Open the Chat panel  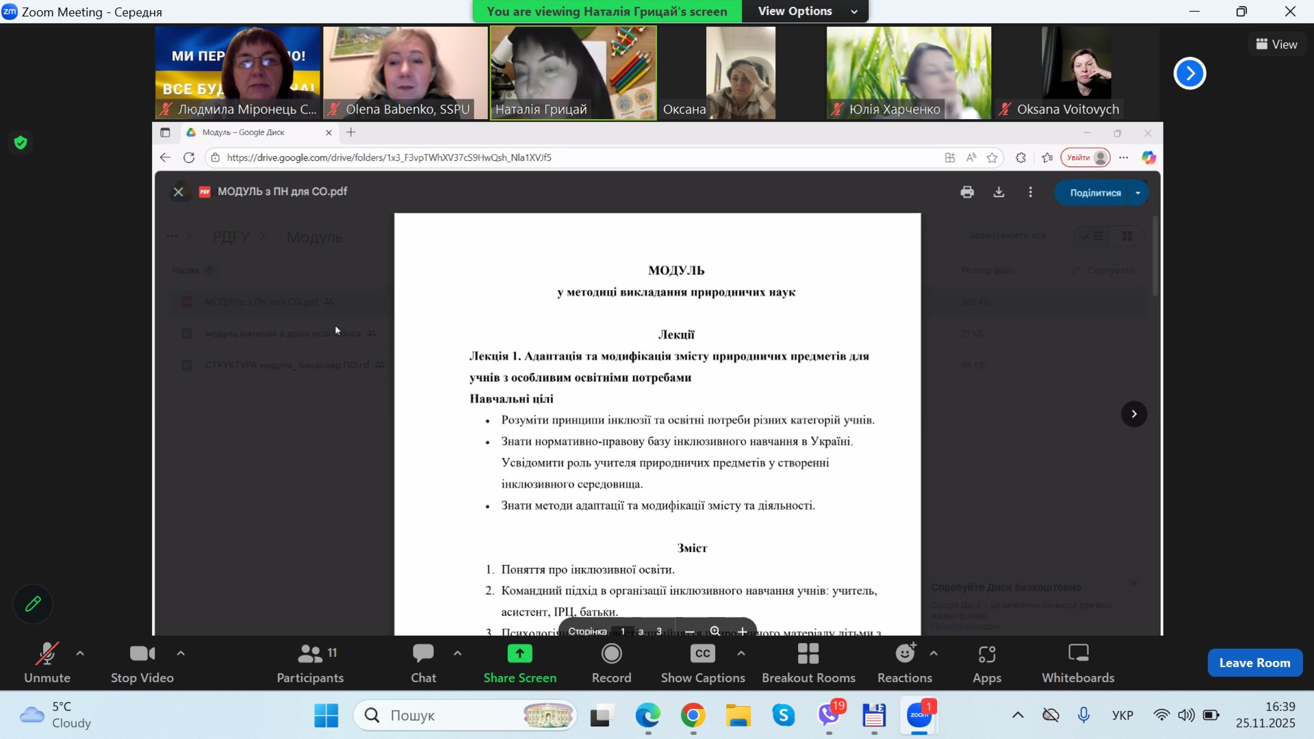(x=423, y=662)
